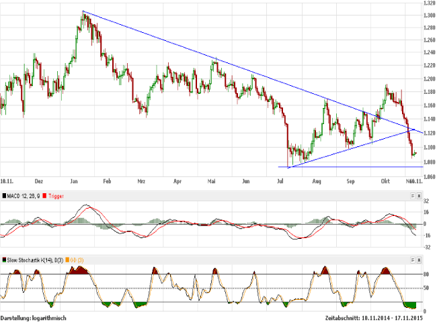Select the 'MACD 12, 26, 9' label
The image size is (437, 322).
click(x=23, y=195)
